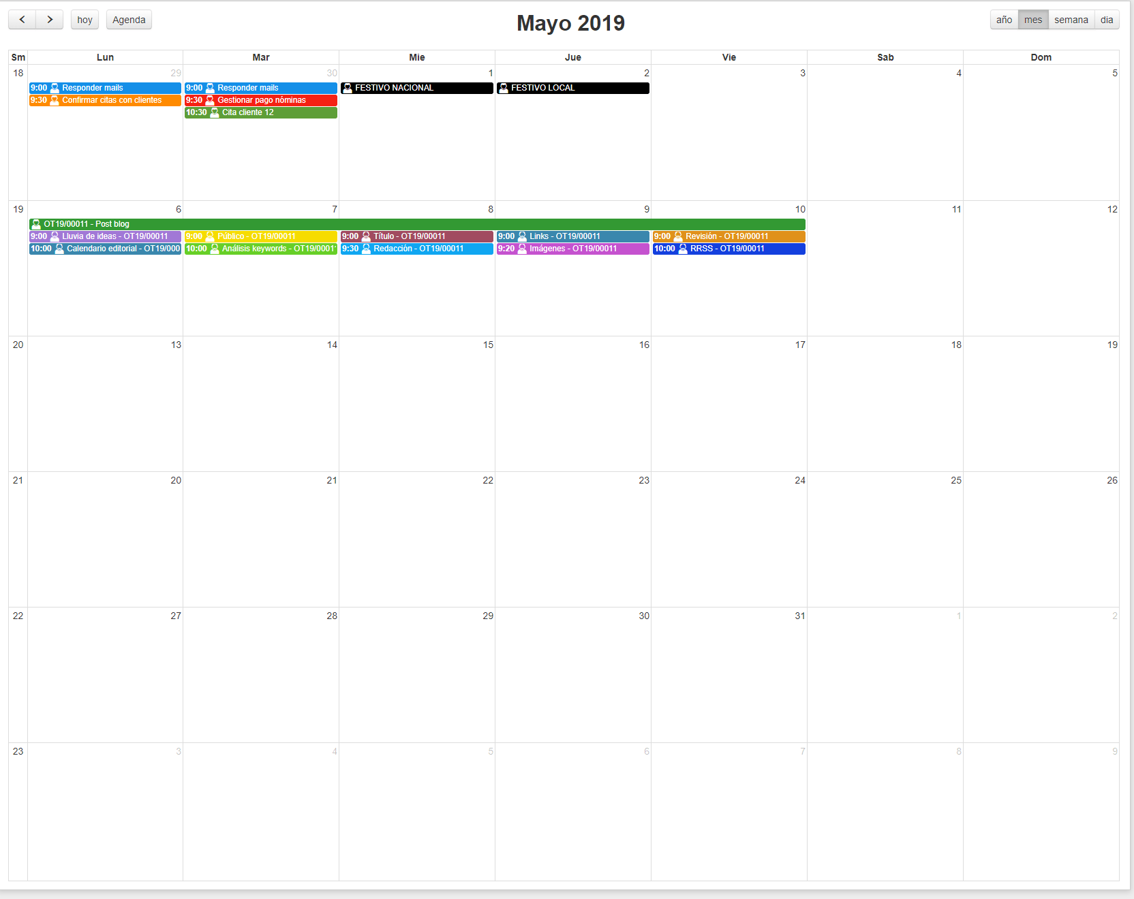Click user icon on 'Cita cliente 12'
The image size is (1134, 899).
pos(215,112)
